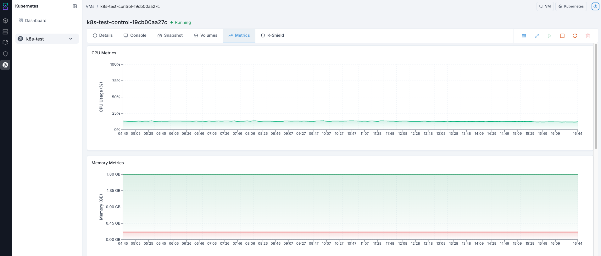601x256 pixels.
Task: Collapse the Kubernetes sidebar panel
Action: (x=75, y=6)
